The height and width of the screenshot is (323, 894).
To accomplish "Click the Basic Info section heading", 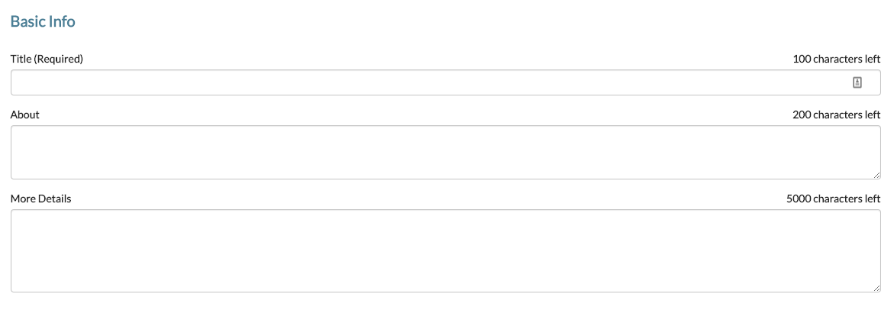I will (43, 21).
